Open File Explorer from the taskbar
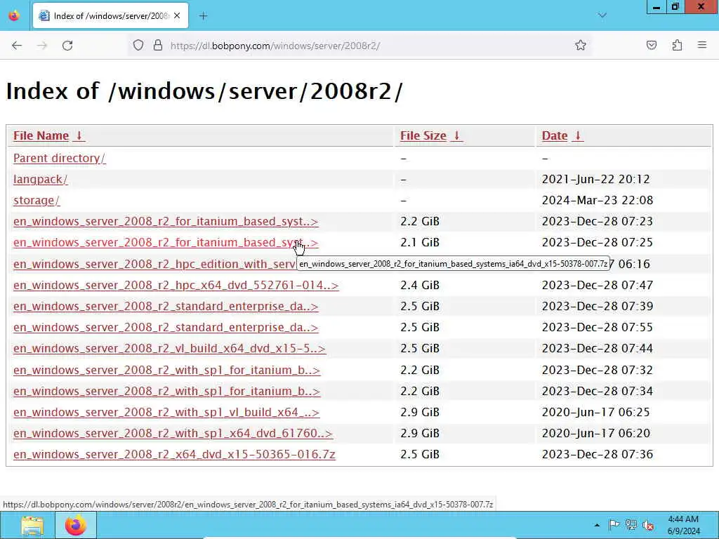 pos(32,526)
